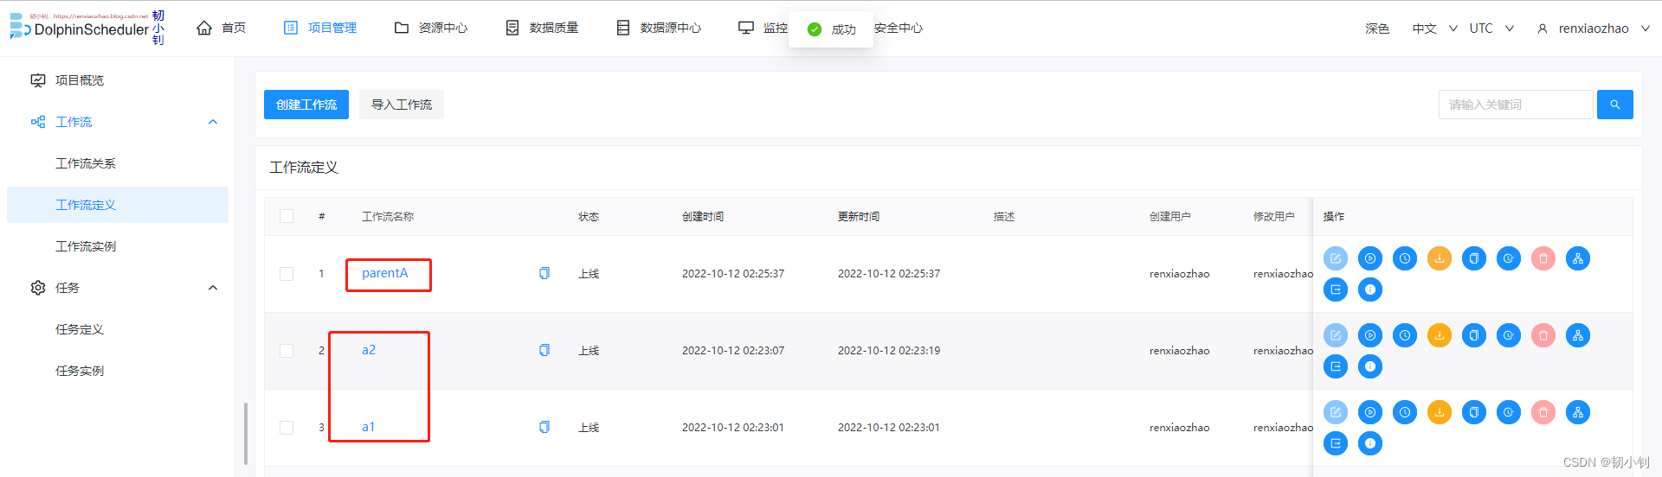Click the DolphinScheduler logo
The height and width of the screenshot is (477, 1662).
coord(80,28)
